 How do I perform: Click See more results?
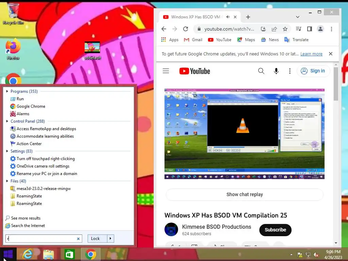click(23, 218)
